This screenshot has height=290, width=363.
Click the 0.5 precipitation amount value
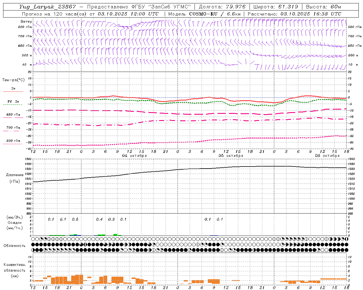(75, 219)
